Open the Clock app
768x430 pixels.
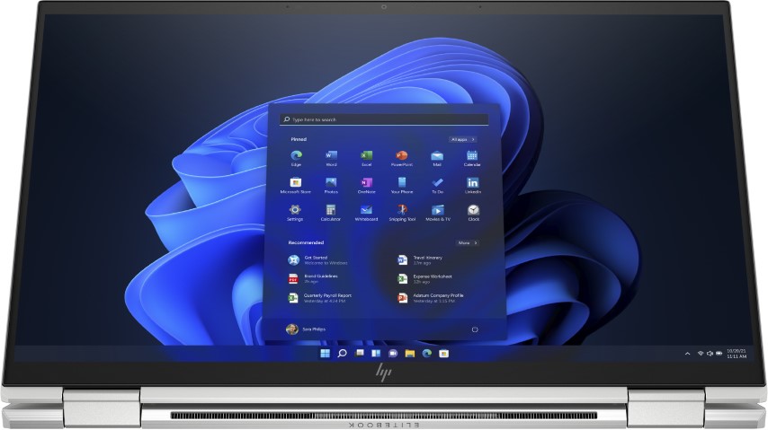coord(473,213)
